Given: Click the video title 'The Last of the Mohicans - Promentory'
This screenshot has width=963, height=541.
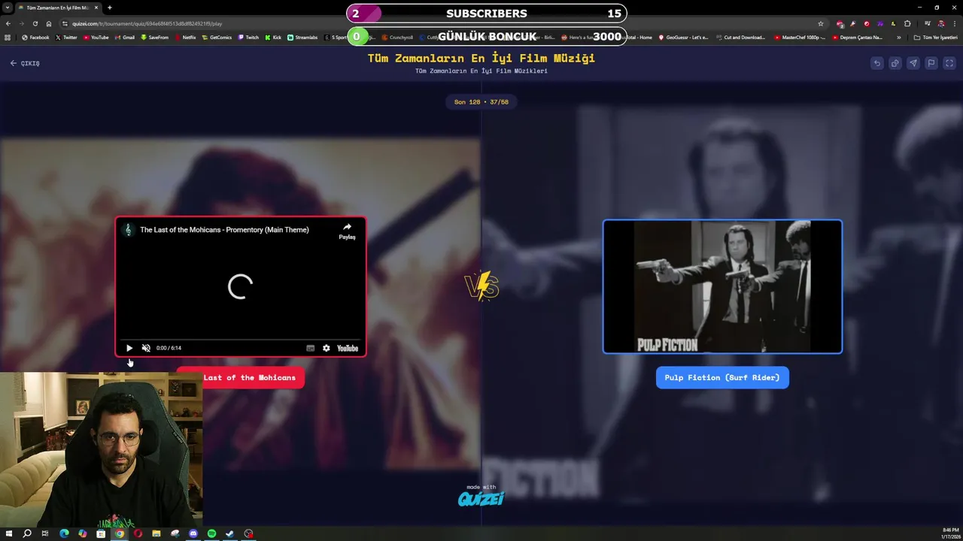Looking at the screenshot, I should click(x=224, y=230).
